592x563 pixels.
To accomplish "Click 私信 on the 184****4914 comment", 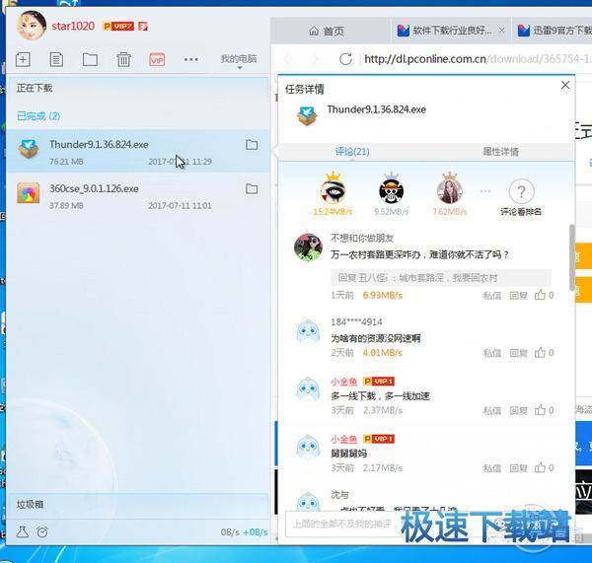I will tap(492, 353).
